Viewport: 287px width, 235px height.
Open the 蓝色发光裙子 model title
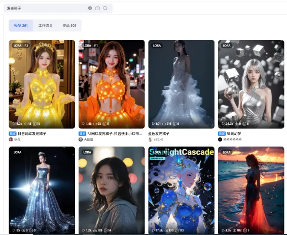point(159,134)
